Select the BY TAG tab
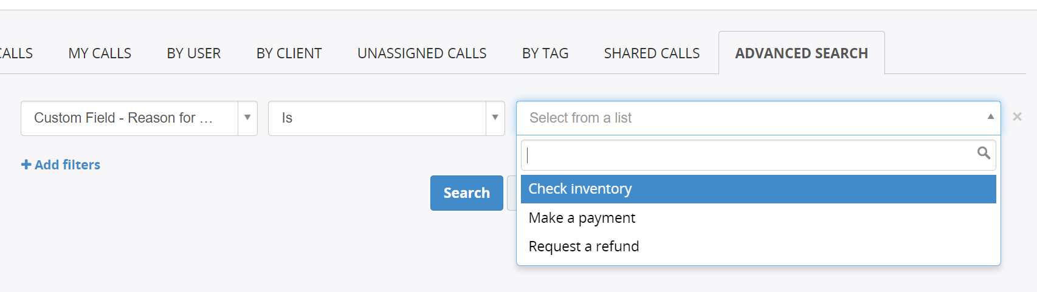 click(545, 53)
